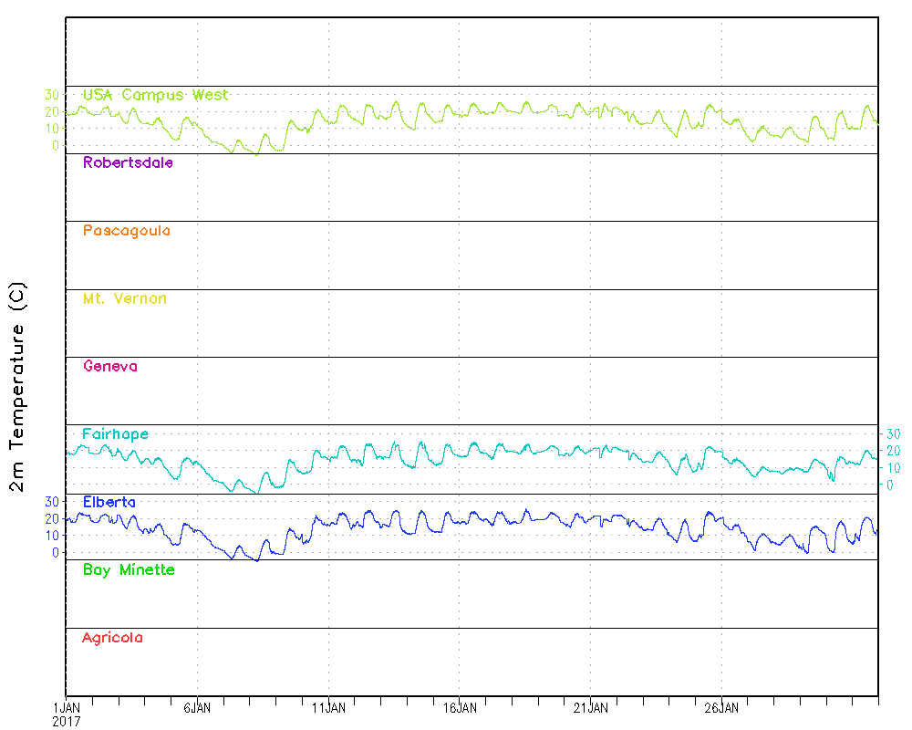This screenshot has width=912, height=730.
Task: Click the pink Geneva station label
Action: (x=109, y=367)
